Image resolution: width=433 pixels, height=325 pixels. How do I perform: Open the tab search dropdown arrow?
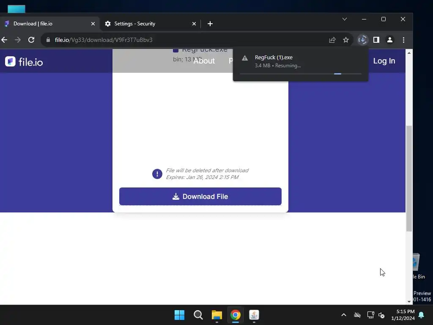click(x=345, y=19)
